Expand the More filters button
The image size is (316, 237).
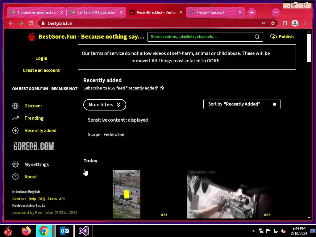click(105, 105)
